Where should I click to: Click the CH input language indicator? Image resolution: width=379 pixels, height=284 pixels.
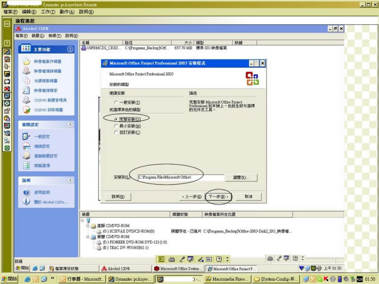pyautogui.click(x=161, y=259)
